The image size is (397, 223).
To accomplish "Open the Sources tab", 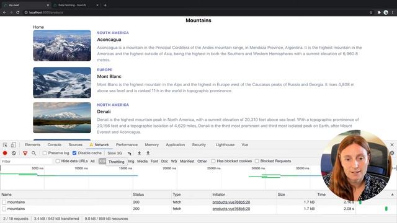I will tap(76, 144).
